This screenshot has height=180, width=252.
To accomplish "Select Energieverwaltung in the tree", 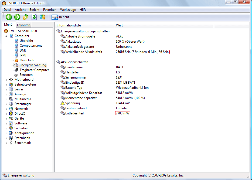I will 33,65.
